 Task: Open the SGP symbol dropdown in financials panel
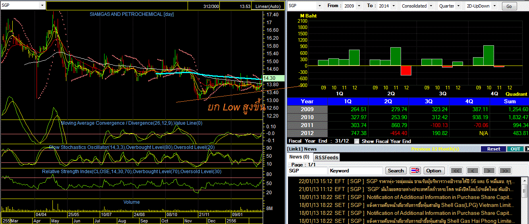coord(319,6)
